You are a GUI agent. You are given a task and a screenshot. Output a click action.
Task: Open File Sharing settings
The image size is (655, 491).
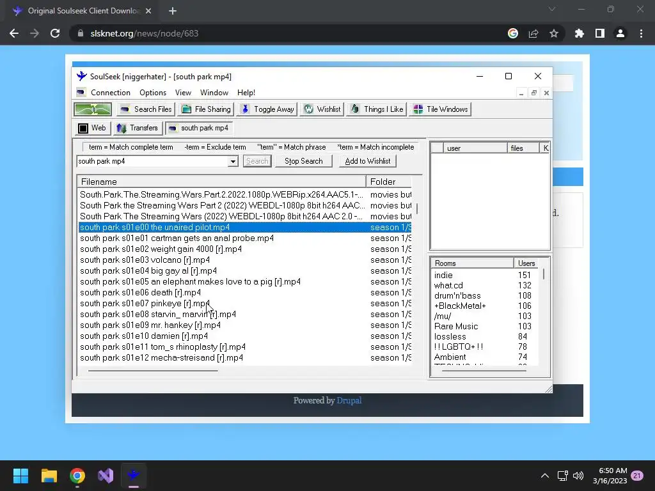tap(207, 109)
